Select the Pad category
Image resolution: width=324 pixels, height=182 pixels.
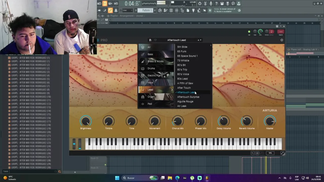tap(156, 104)
